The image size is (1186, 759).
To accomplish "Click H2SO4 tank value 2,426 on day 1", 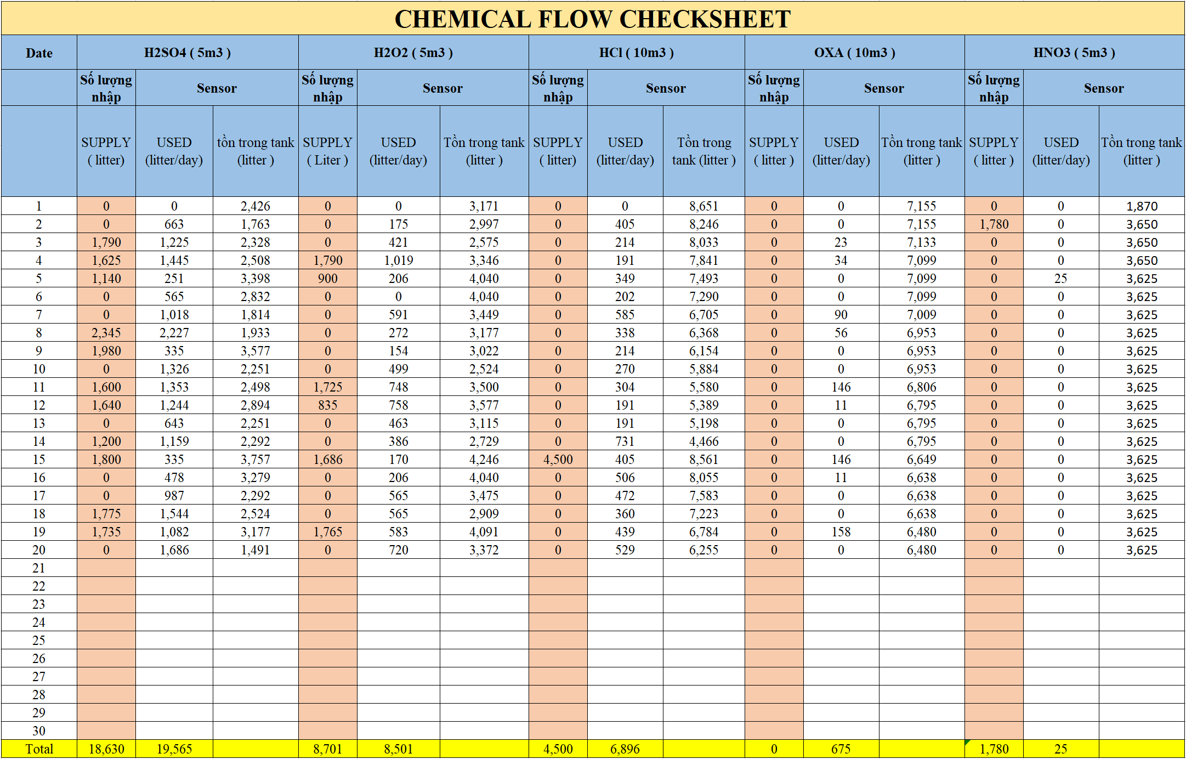I will tap(256, 206).
